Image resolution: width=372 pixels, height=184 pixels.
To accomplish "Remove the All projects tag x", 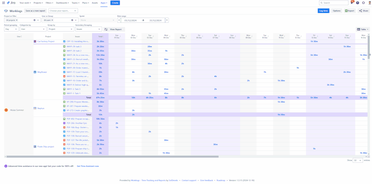I will click(17, 20).
